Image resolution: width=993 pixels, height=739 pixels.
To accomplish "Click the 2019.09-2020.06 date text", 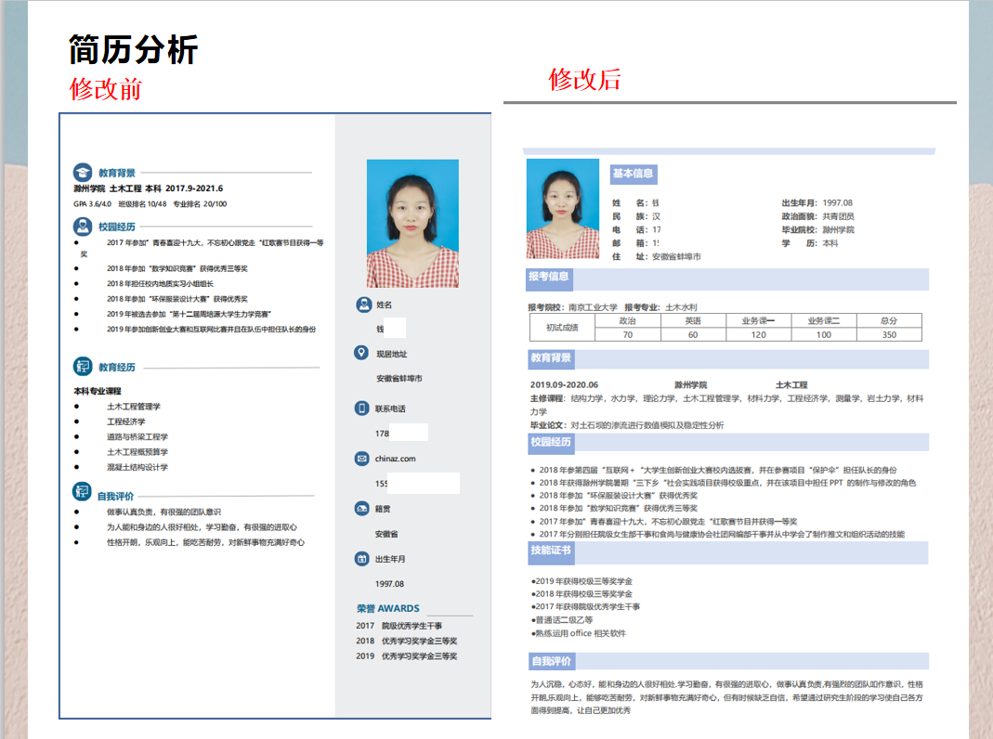I will tap(564, 384).
